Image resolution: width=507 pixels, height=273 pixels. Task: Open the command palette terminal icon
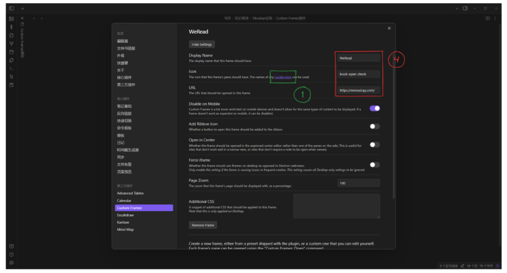11,68
